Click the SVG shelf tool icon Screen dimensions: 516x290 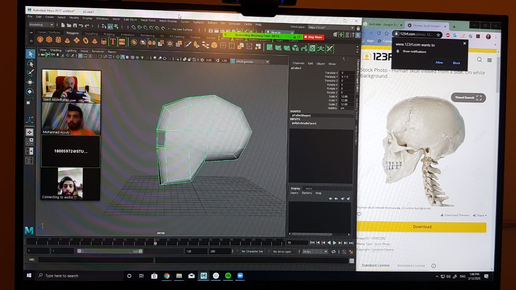tap(122, 42)
